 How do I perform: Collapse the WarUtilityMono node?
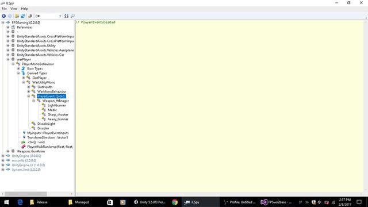coord(24,82)
